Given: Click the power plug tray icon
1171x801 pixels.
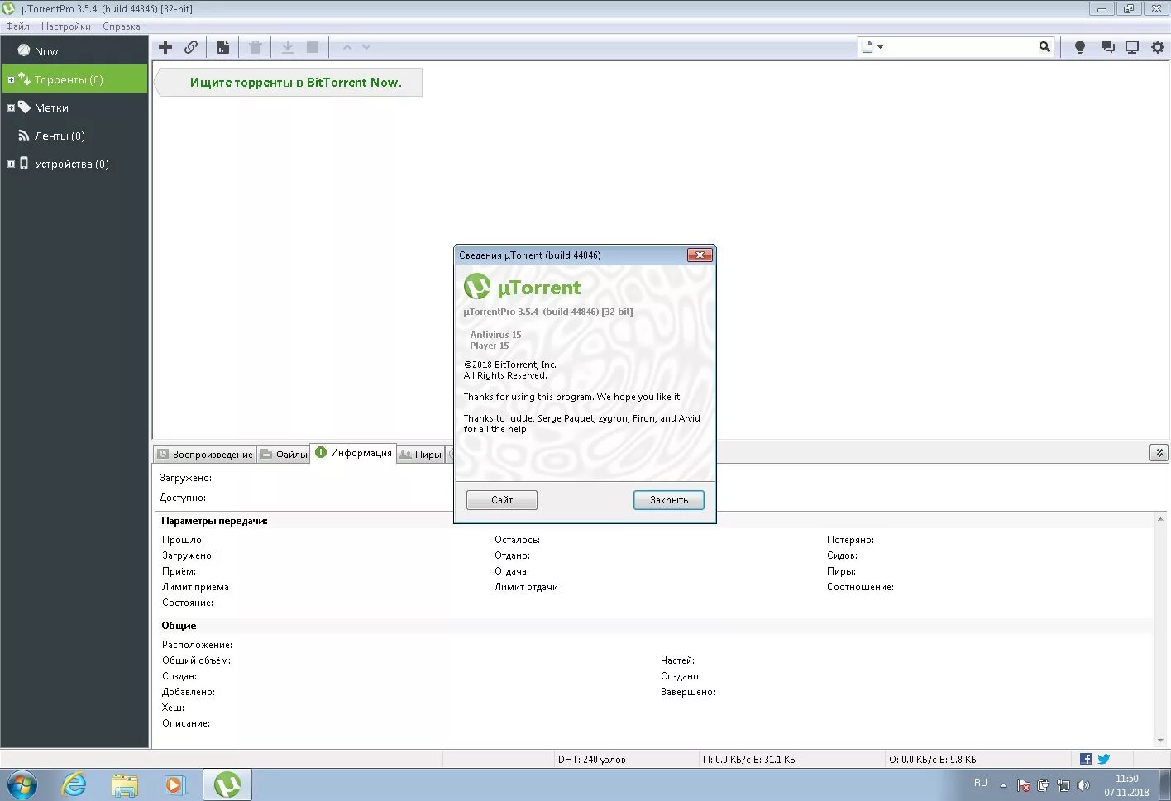Looking at the screenshot, I should 1043,785.
